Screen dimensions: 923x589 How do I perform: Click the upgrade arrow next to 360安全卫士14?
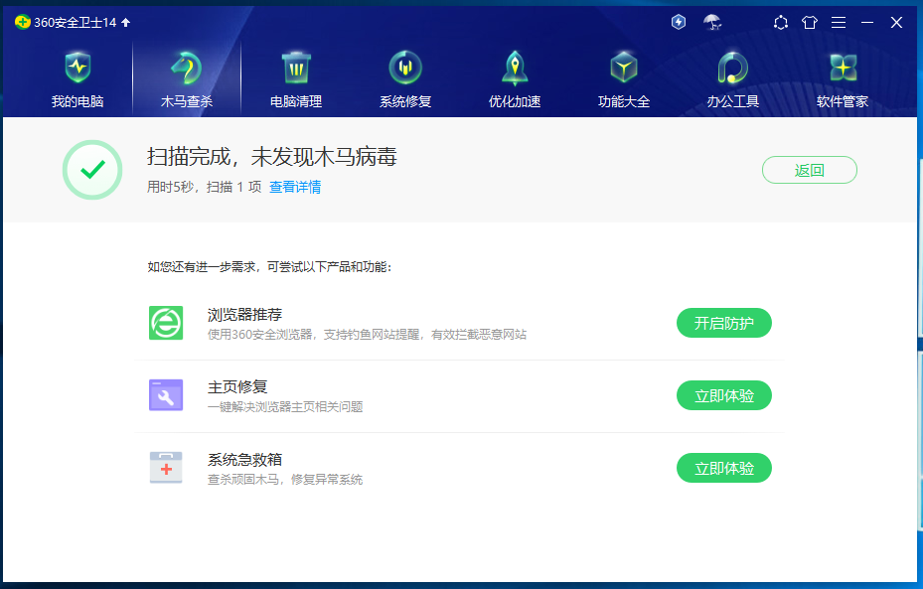125,23
